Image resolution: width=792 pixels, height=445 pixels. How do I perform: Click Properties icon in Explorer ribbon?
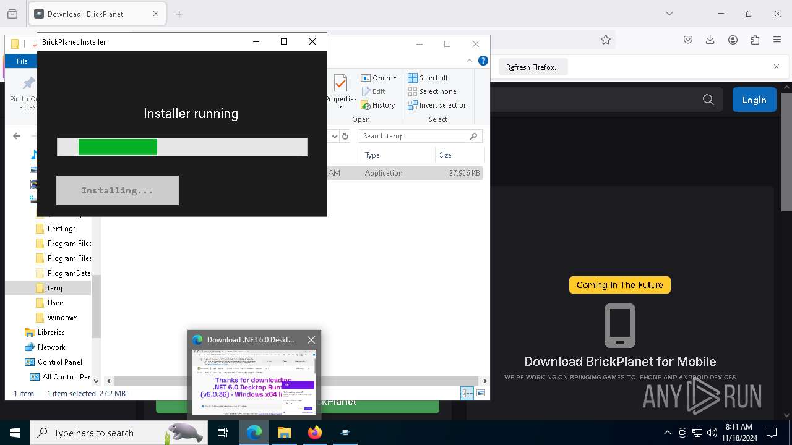[x=340, y=83]
